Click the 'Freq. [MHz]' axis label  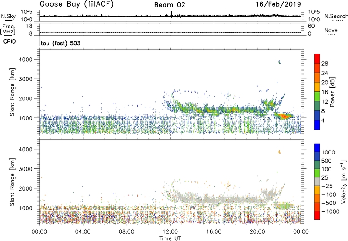tap(8, 29)
